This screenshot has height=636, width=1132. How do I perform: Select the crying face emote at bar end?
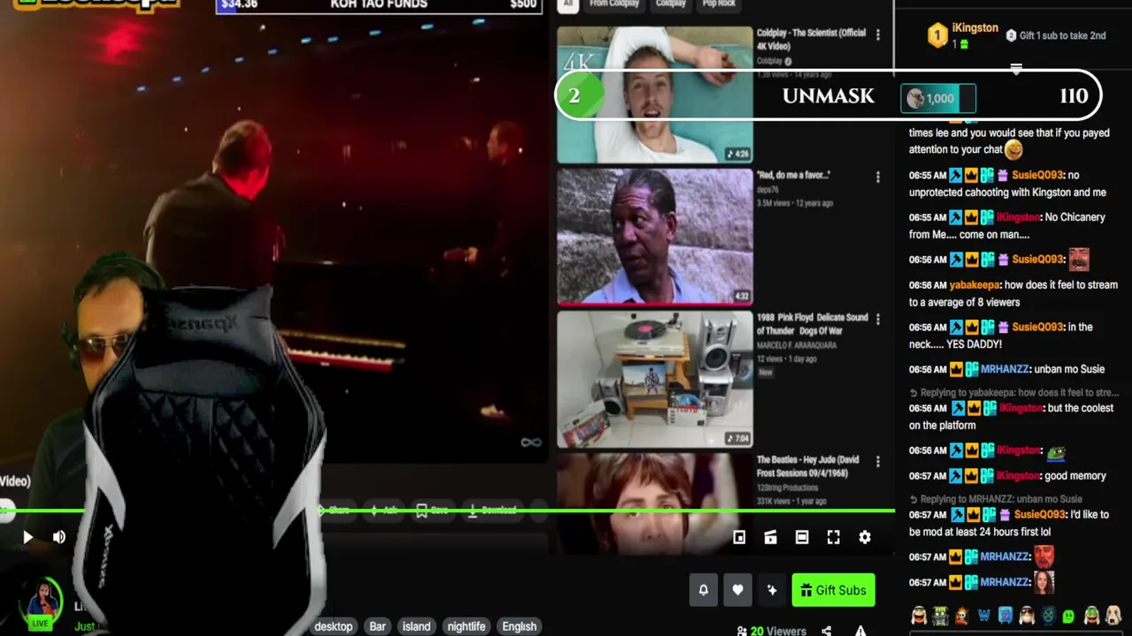pyautogui.click(x=1113, y=616)
